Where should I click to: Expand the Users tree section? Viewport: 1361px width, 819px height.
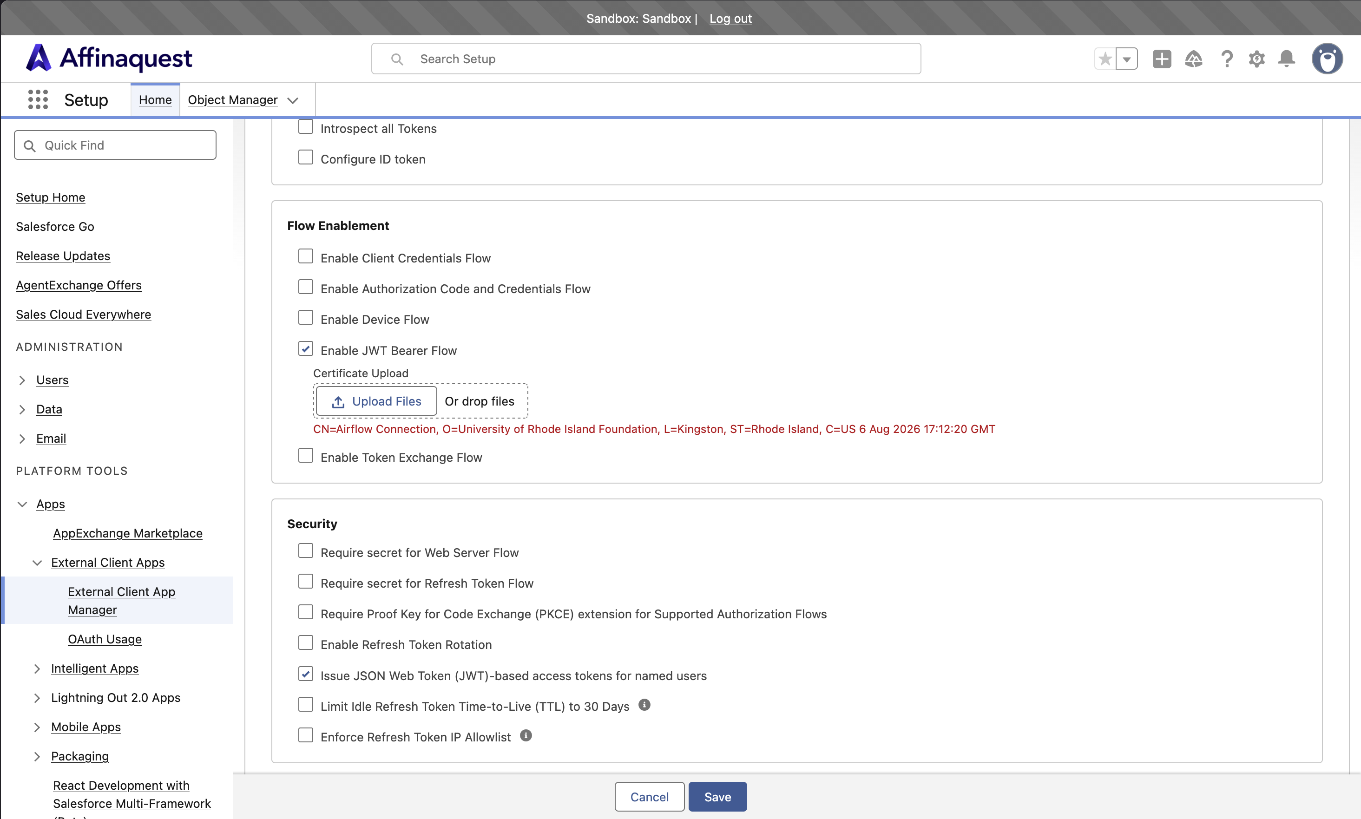point(22,380)
